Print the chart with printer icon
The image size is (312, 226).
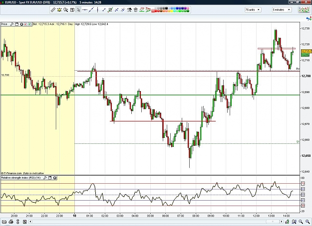click(x=11, y=222)
